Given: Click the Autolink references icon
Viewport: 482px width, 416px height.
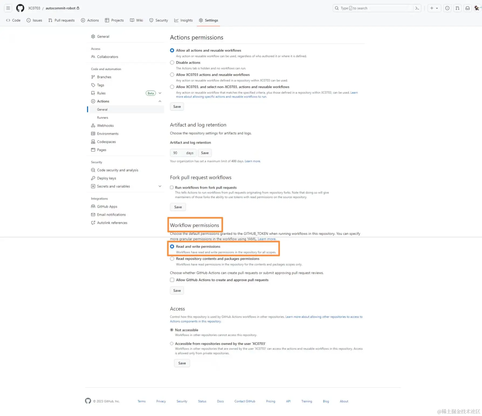Looking at the screenshot, I should coord(93,223).
